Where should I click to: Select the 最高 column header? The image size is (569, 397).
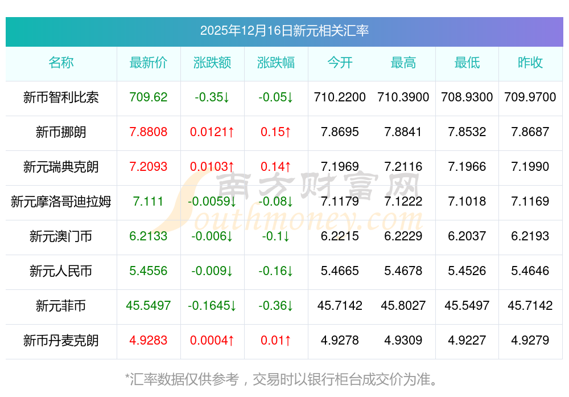coord(403,63)
